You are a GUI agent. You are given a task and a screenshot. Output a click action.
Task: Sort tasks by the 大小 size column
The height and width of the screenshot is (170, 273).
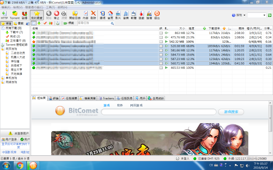click(x=177, y=28)
